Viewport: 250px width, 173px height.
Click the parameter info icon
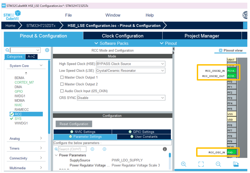165,149
